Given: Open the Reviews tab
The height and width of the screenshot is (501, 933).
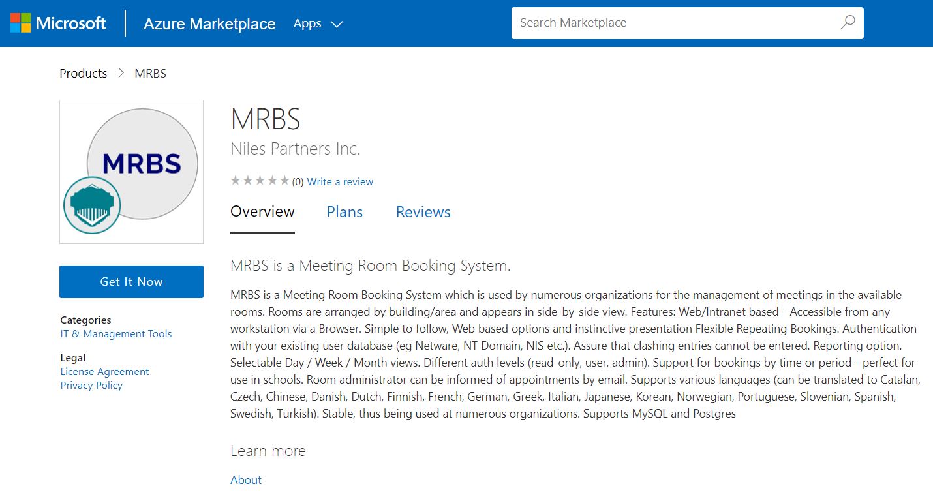Looking at the screenshot, I should click(x=423, y=213).
